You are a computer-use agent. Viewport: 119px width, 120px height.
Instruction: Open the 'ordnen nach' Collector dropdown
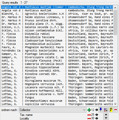click(53, 110)
